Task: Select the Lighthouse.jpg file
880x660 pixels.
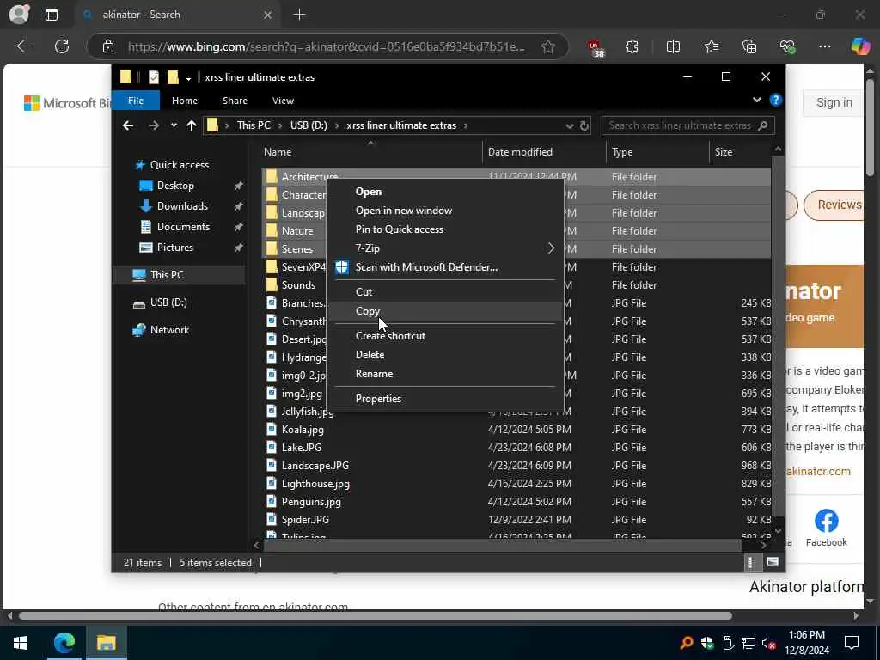Action: pos(315,484)
